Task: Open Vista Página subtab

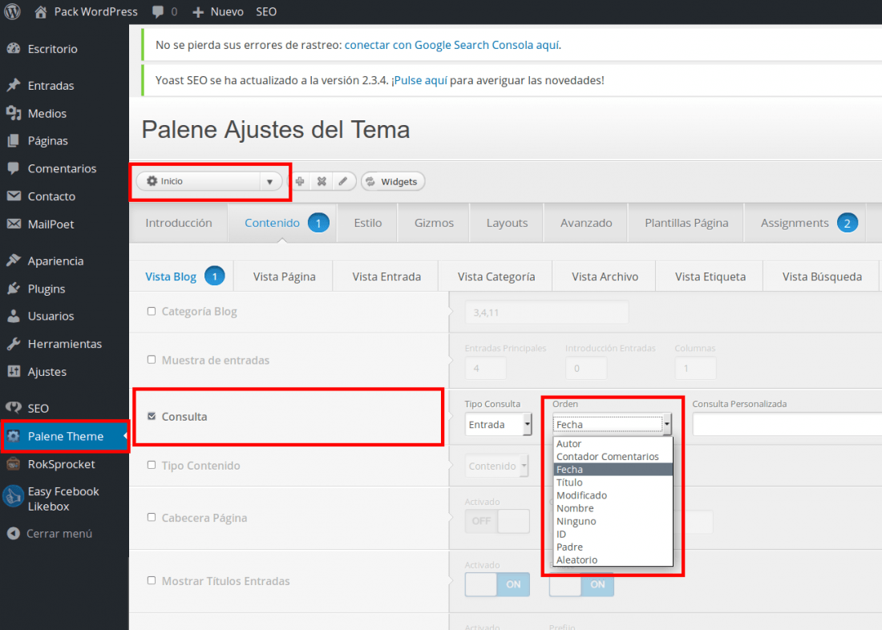Action: click(x=284, y=277)
